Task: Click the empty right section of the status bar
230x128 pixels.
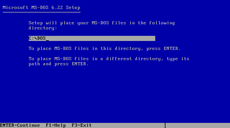Action: (x=198, y=125)
